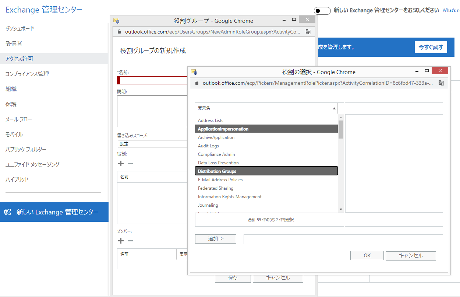The image size is (460, 297).
Task: Sort the list by the 表示名 column header
Action: [x=266, y=108]
